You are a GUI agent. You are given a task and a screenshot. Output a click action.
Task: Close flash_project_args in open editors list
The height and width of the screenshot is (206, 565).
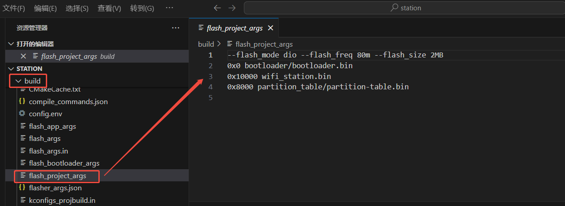pyautogui.click(x=23, y=56)
